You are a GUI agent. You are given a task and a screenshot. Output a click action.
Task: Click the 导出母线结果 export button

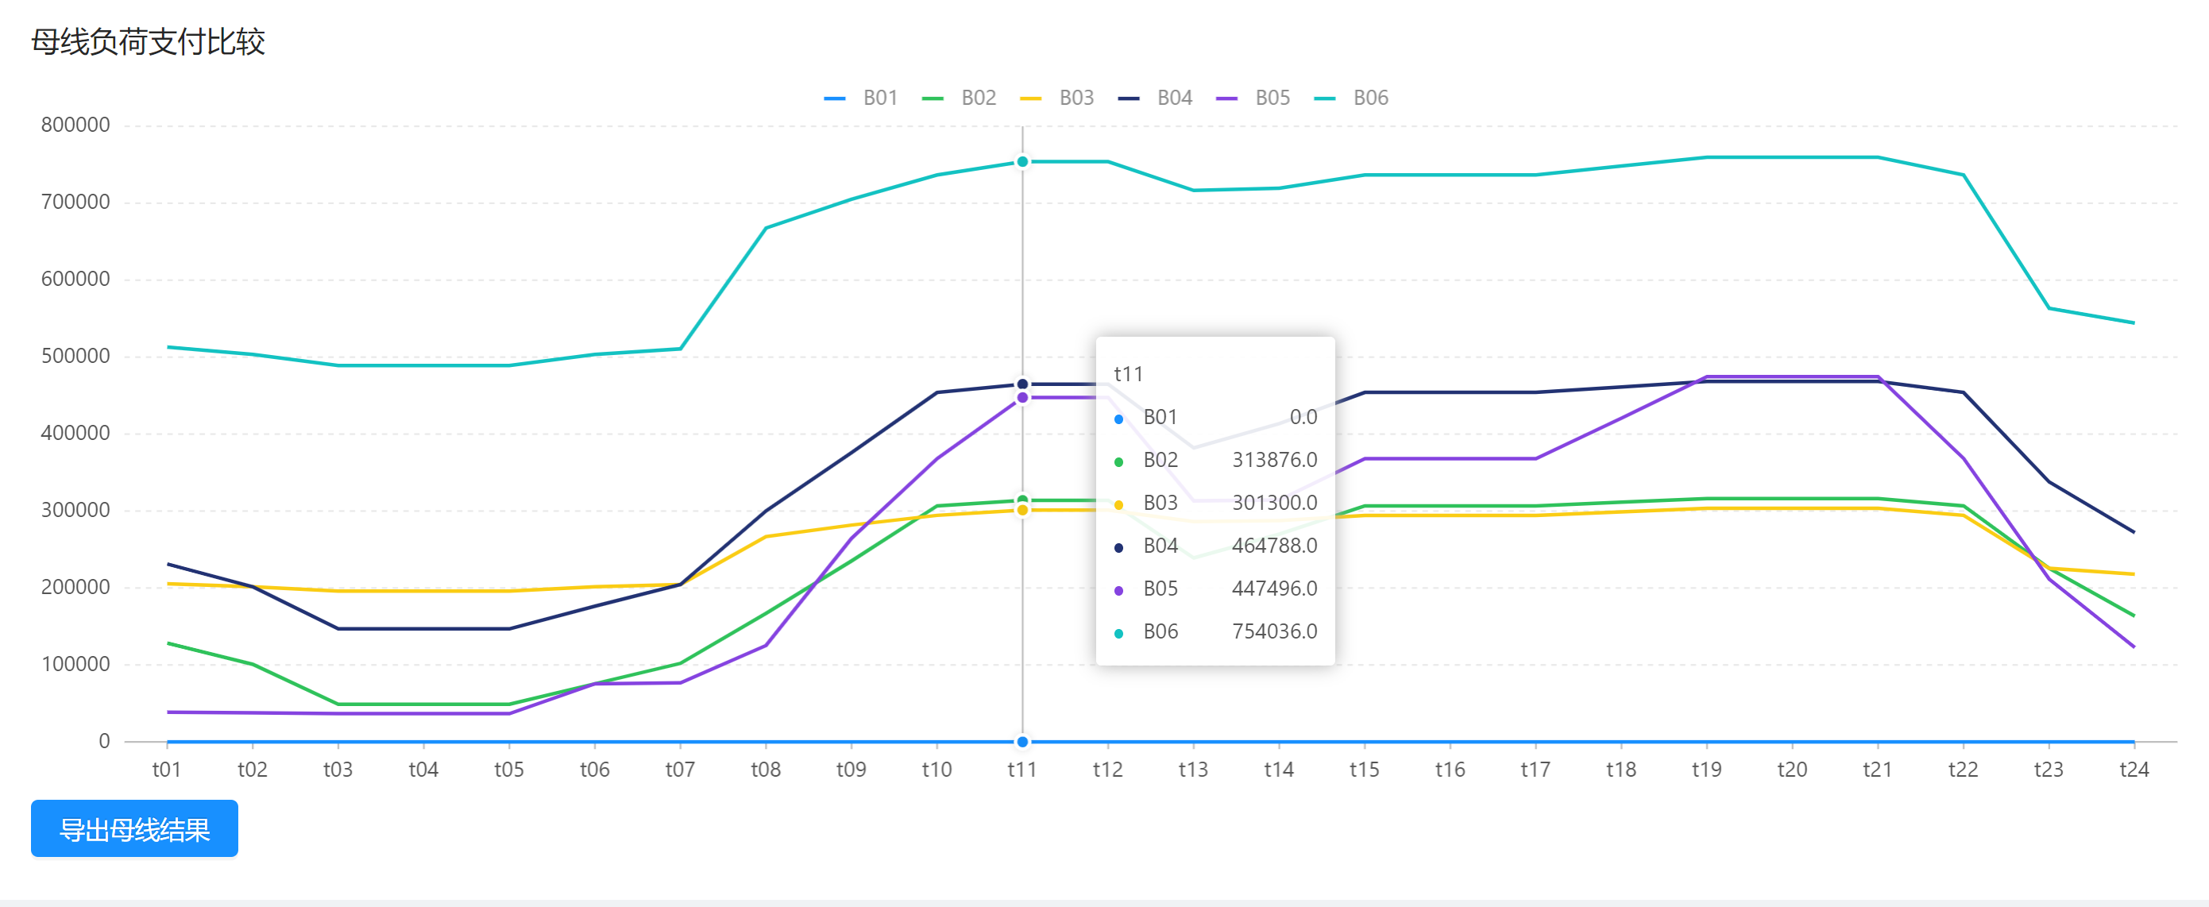[134, 828]
